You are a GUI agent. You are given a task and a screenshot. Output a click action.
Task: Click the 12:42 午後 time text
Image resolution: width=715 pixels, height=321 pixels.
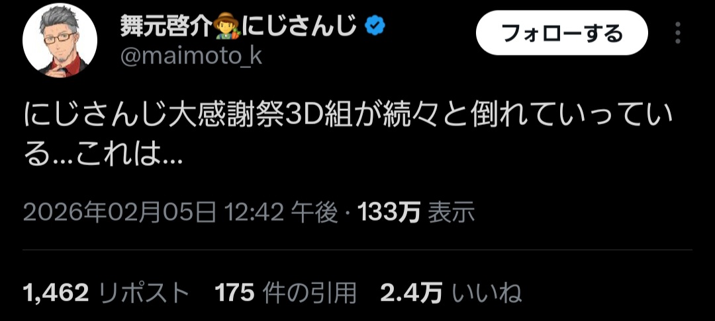point(280,213)
